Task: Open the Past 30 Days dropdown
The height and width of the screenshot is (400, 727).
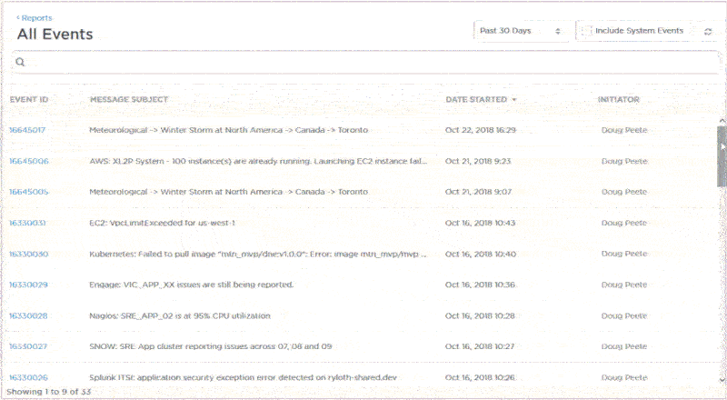Action: [x=522, y=31]
